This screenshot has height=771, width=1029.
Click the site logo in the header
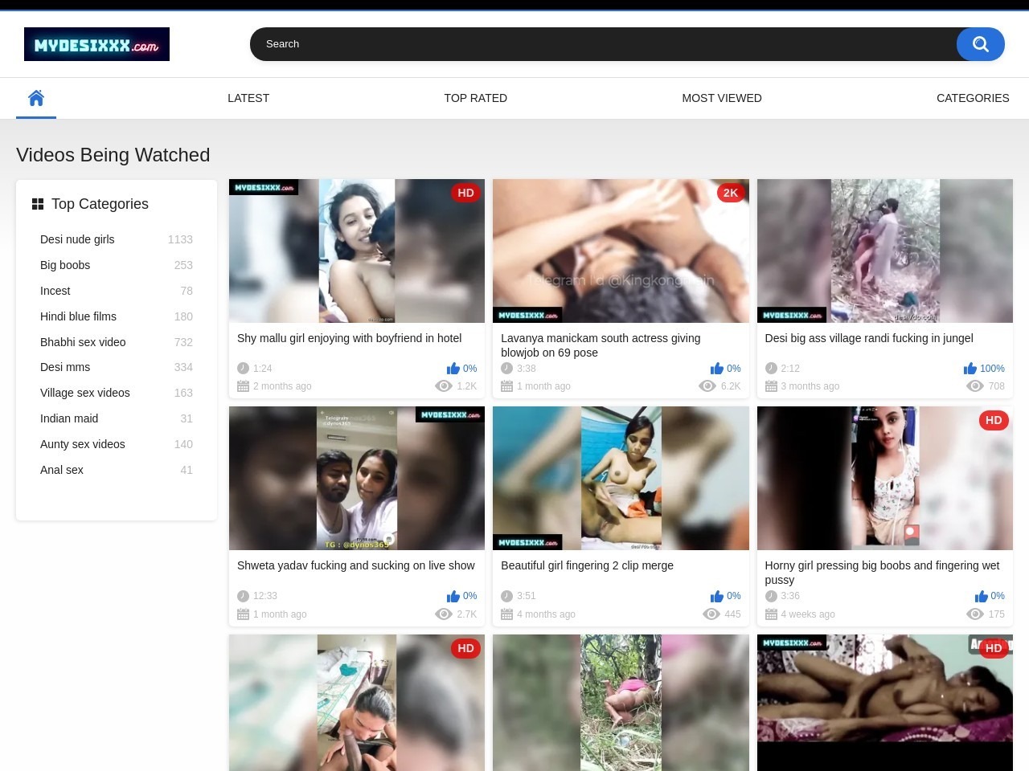[x=96, y=44]
